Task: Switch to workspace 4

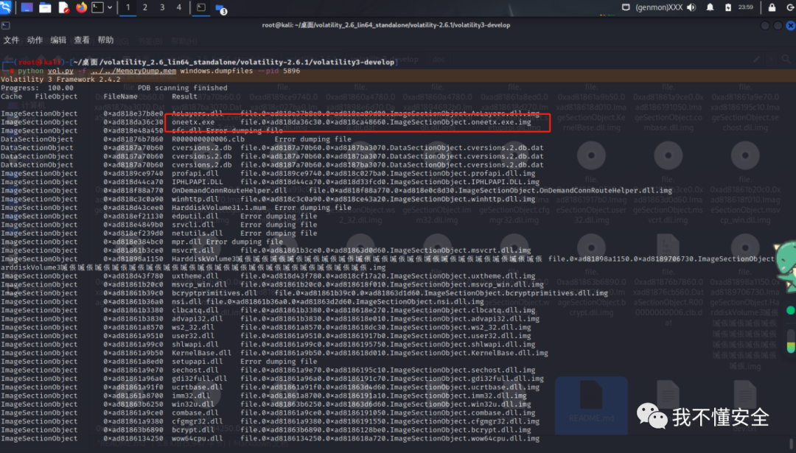Action: click(x=178, y=7)
